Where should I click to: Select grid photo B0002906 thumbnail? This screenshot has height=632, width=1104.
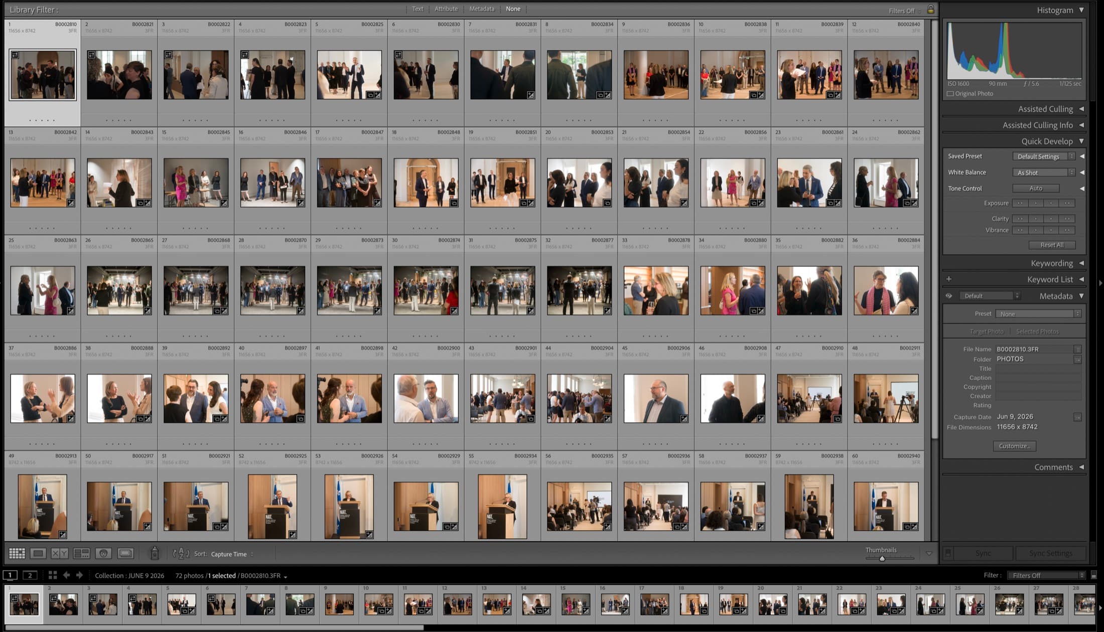(656, 398)
